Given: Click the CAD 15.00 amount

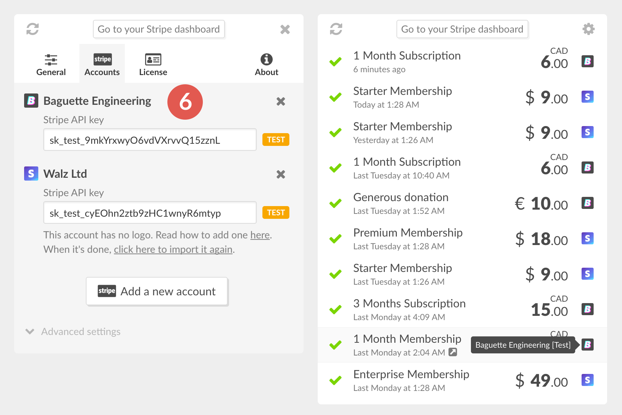Looking at the screenshot, I should (x=549, y=306).
